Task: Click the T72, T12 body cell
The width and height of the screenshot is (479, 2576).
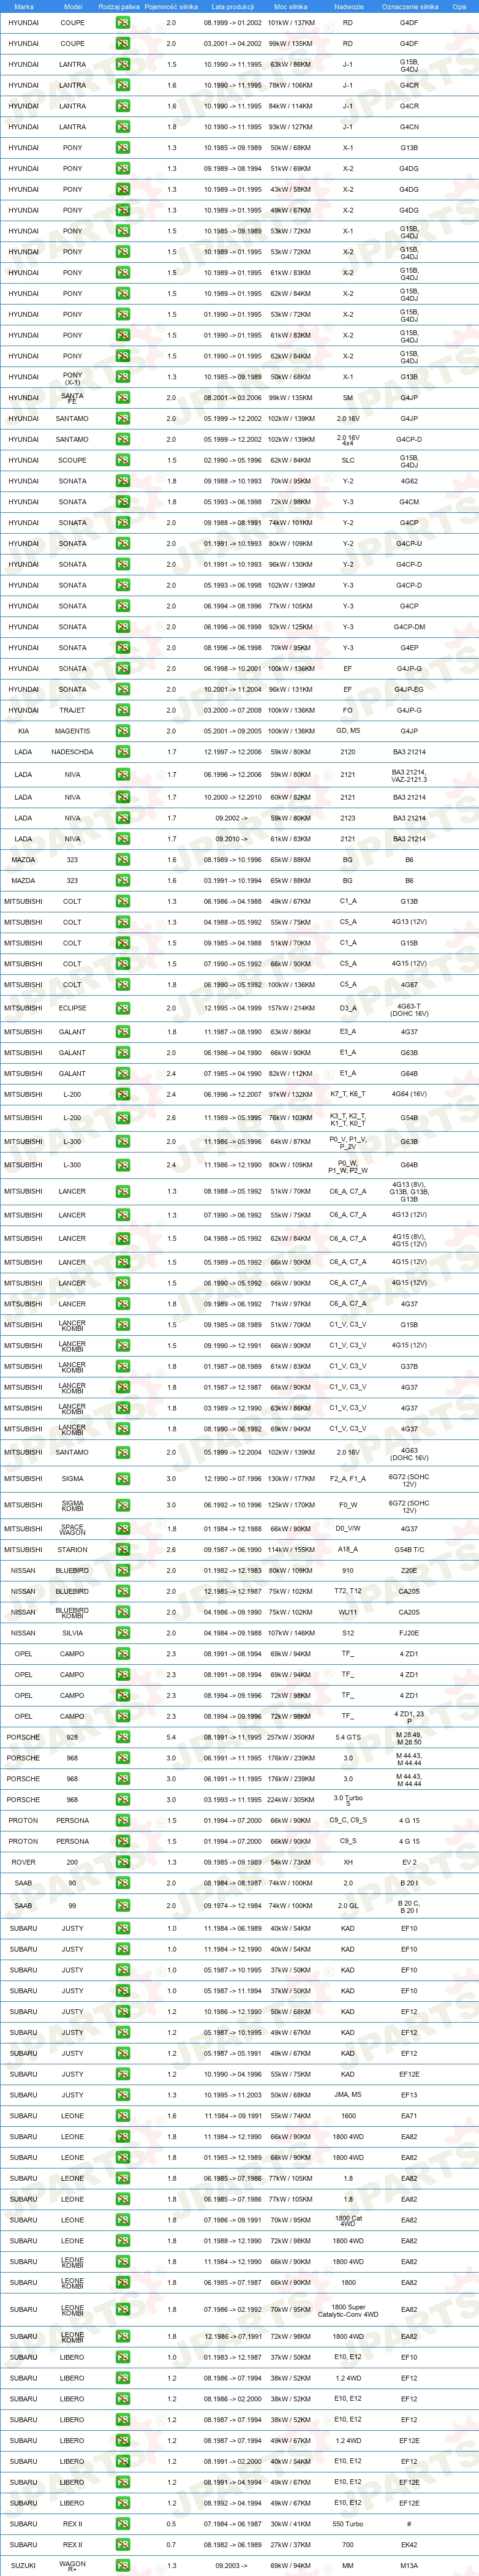Action: point(348,1591)
